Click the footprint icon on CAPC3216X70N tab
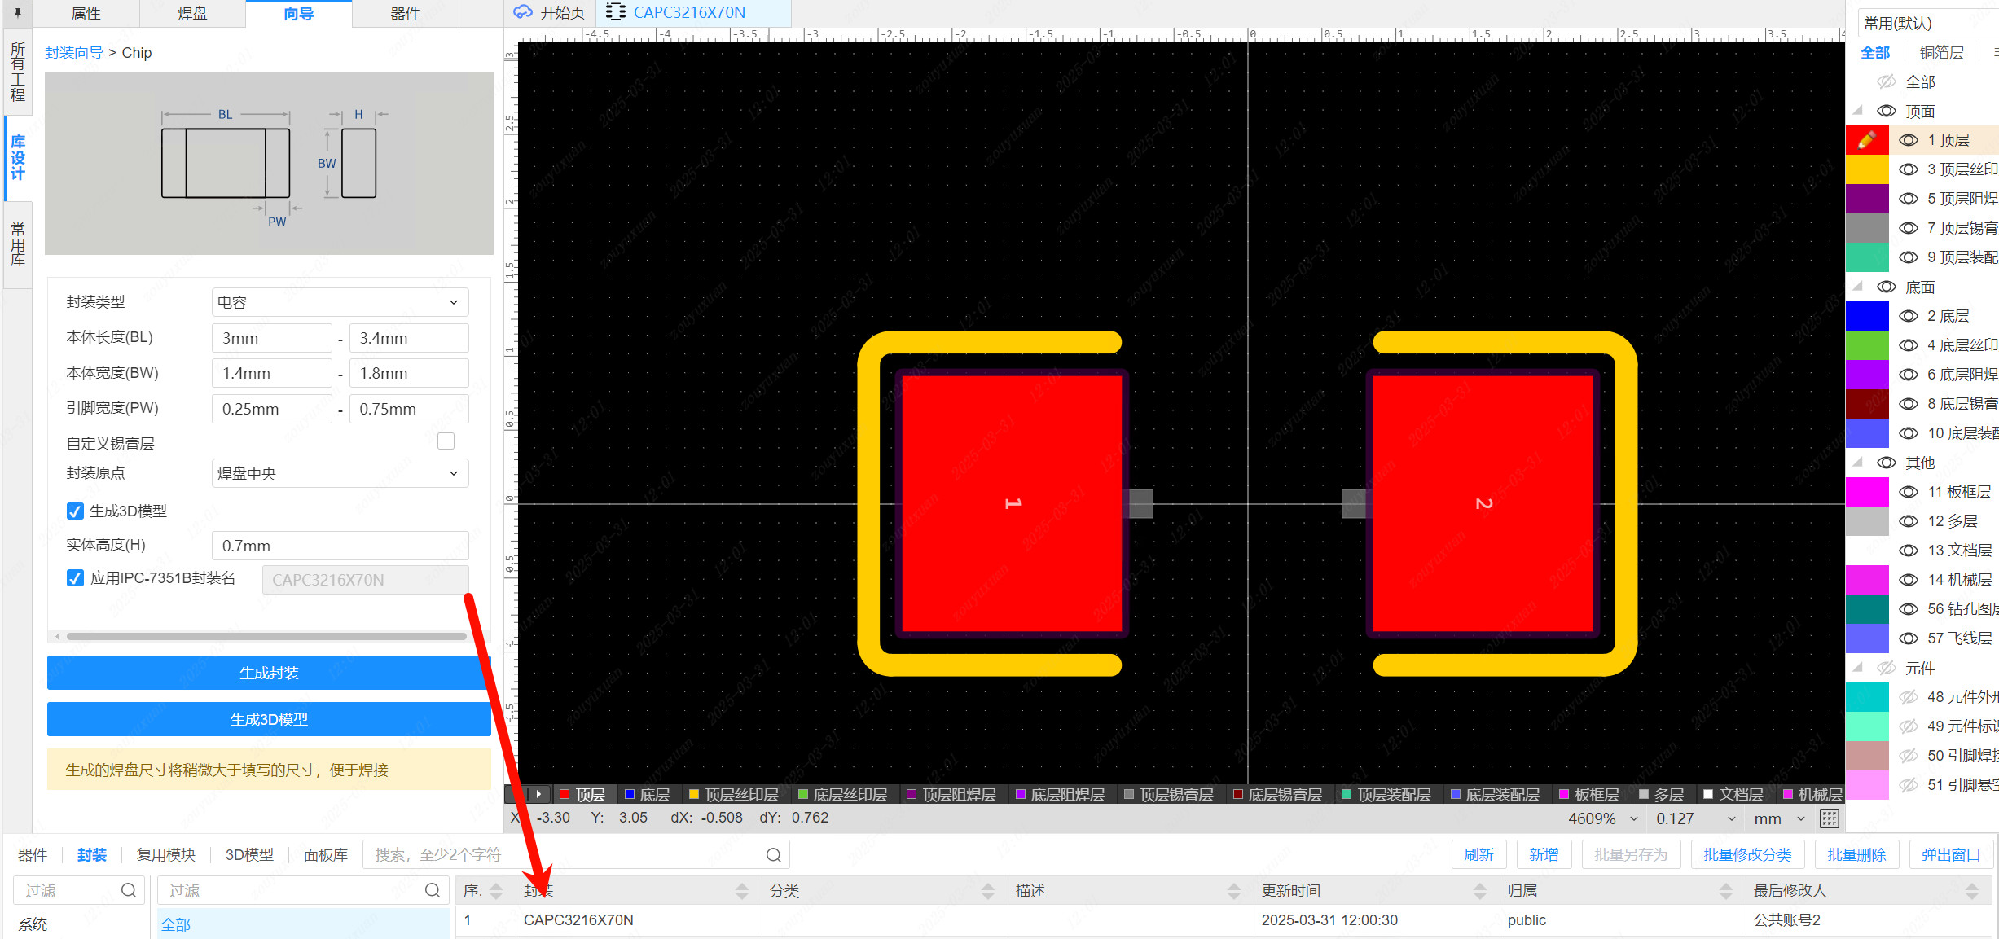This screenshot has width=1999, height=939. (616, 12)
